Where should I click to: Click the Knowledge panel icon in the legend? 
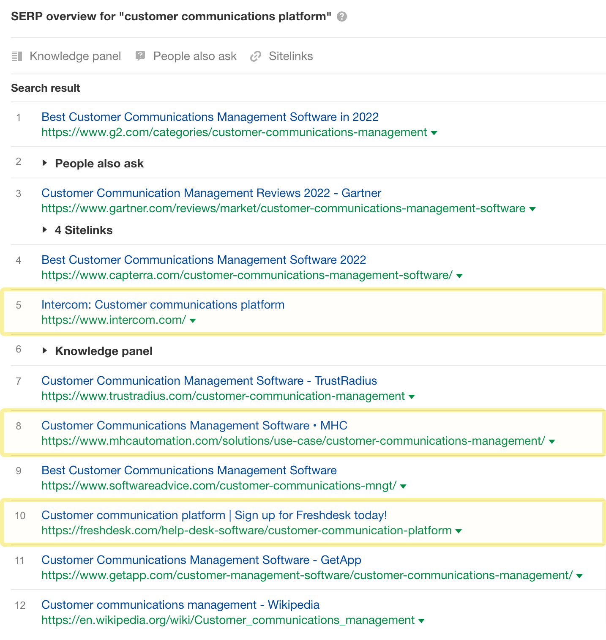click(17, 56)
